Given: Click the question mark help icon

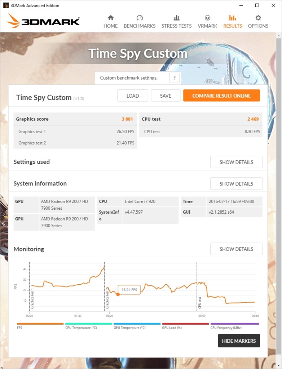Looking at the screenshot, I should [x=175, y=78].
